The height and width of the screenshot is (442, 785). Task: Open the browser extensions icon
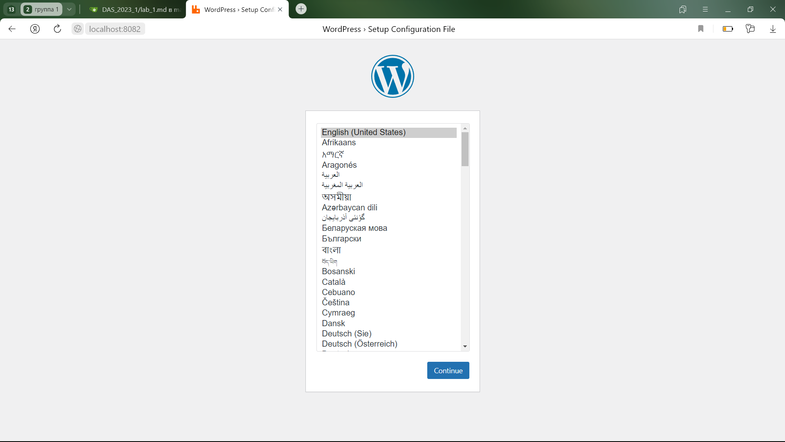pos(750,29)
